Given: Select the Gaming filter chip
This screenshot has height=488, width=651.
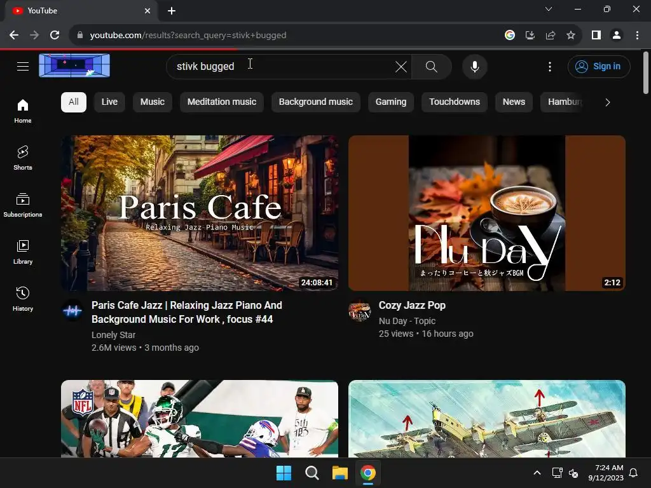Looking at the screenshot, I should pyautogui.click(x=391, y=102).
